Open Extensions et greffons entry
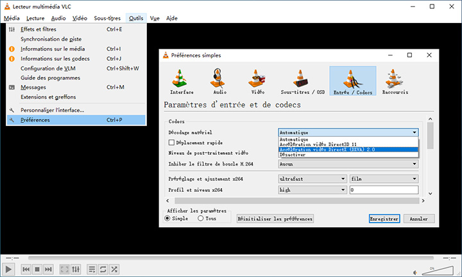 [x=76, y=97]
